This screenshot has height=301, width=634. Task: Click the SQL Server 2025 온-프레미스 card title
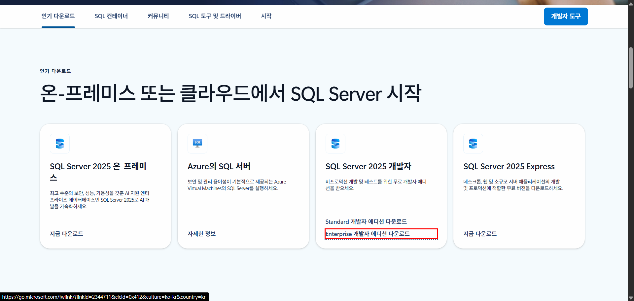(x=98, y=172)
